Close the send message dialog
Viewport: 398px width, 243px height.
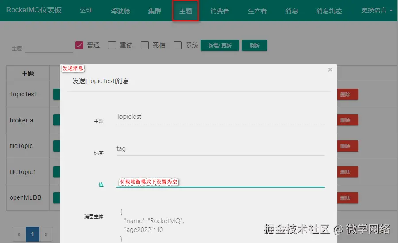(x=330, y=69)
